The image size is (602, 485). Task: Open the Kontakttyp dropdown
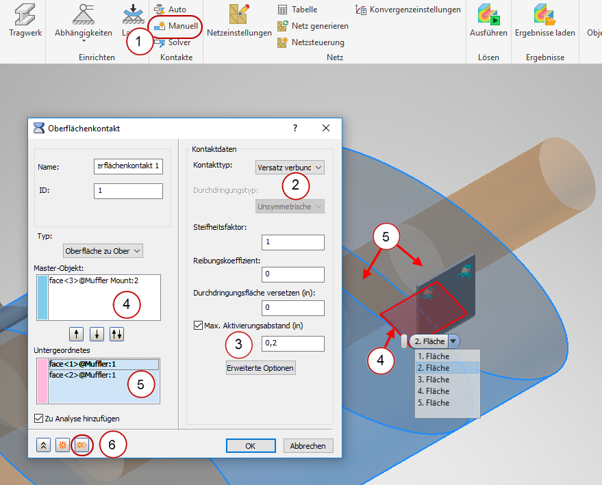point(290,168)
